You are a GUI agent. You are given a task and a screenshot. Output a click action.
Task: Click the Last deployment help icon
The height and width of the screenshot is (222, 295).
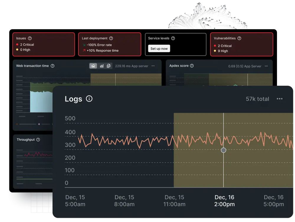[x=110, y=38]
